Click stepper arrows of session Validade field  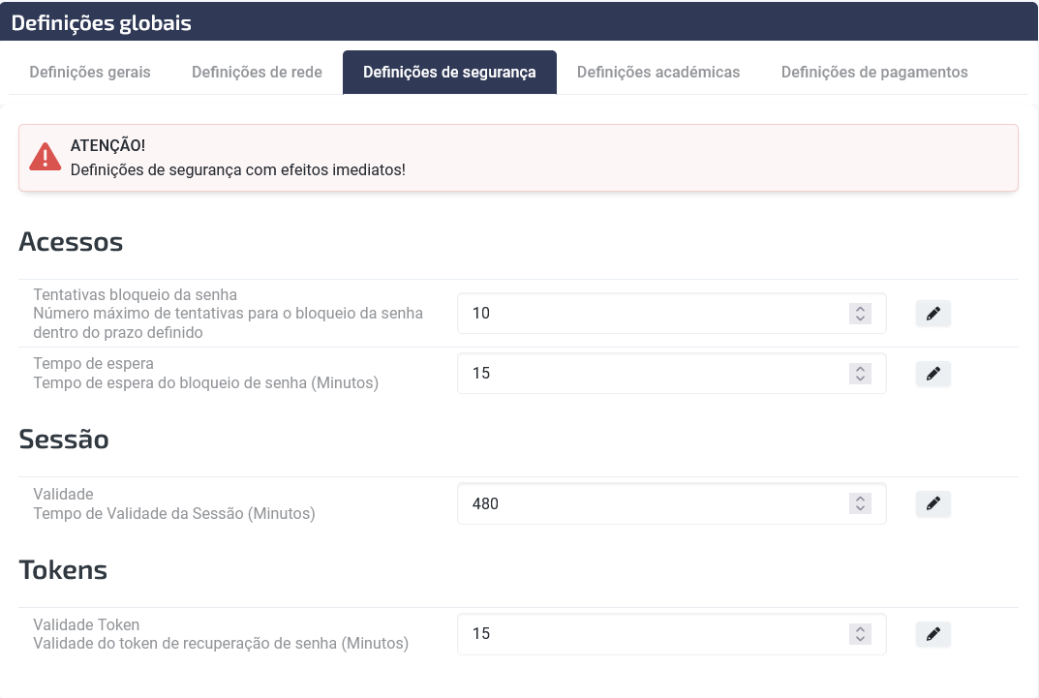coord(860,504)
